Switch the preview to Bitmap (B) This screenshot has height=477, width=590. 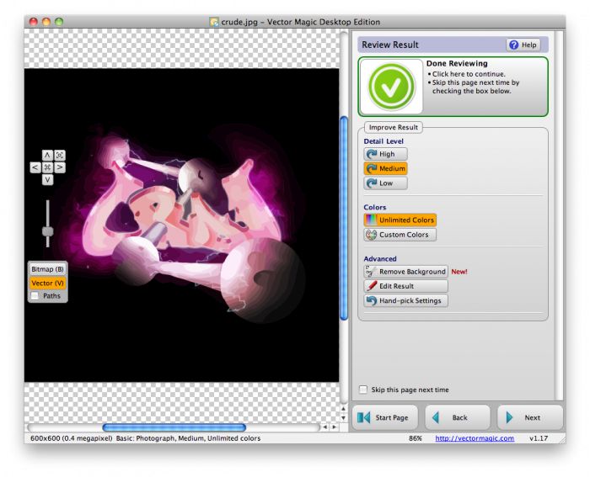click(x=47, y=269)
